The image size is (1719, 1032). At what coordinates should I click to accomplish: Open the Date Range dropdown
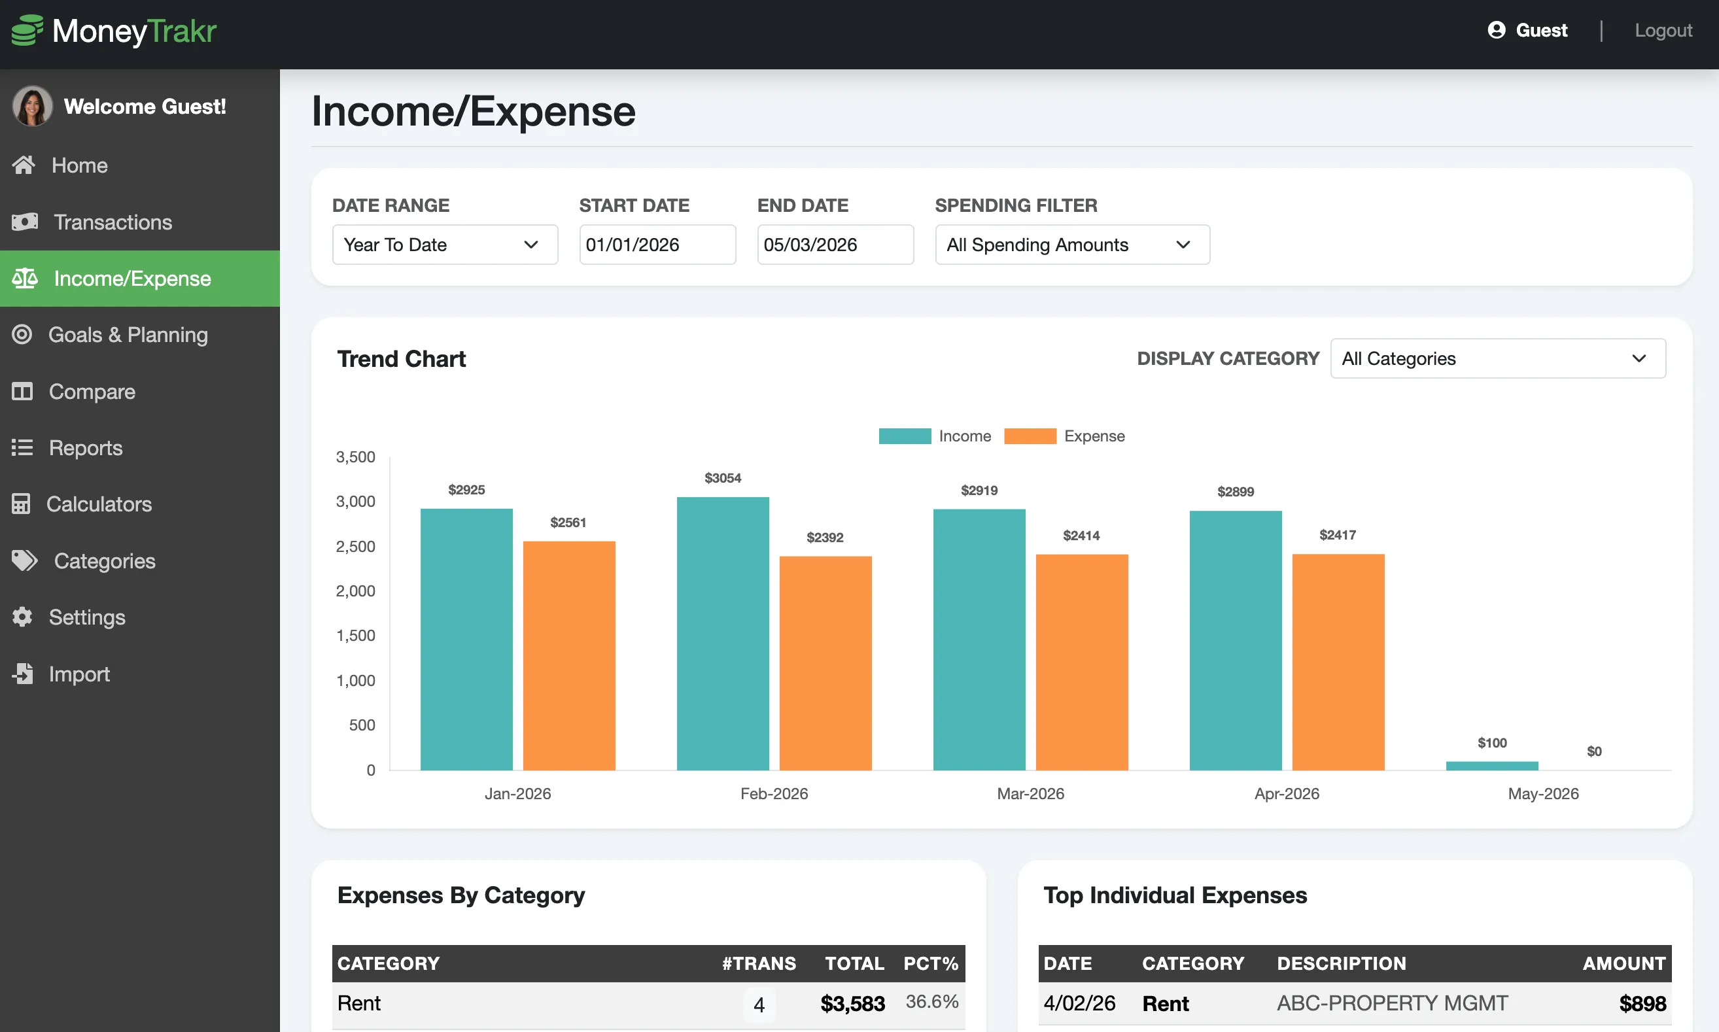click(445, 245)
